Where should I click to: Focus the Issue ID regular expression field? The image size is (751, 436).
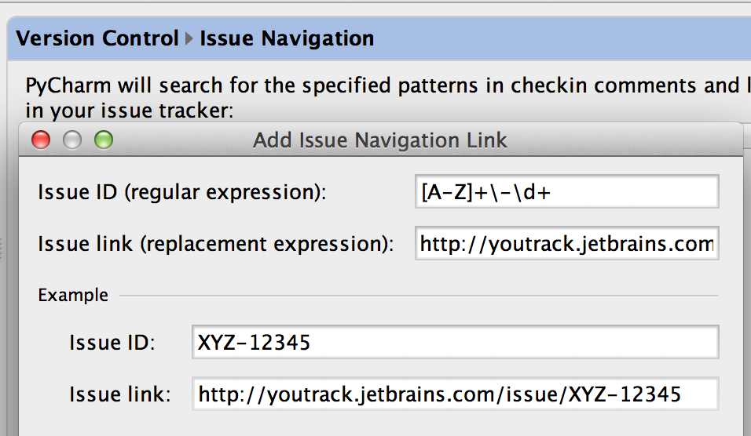tap(567, 191)
